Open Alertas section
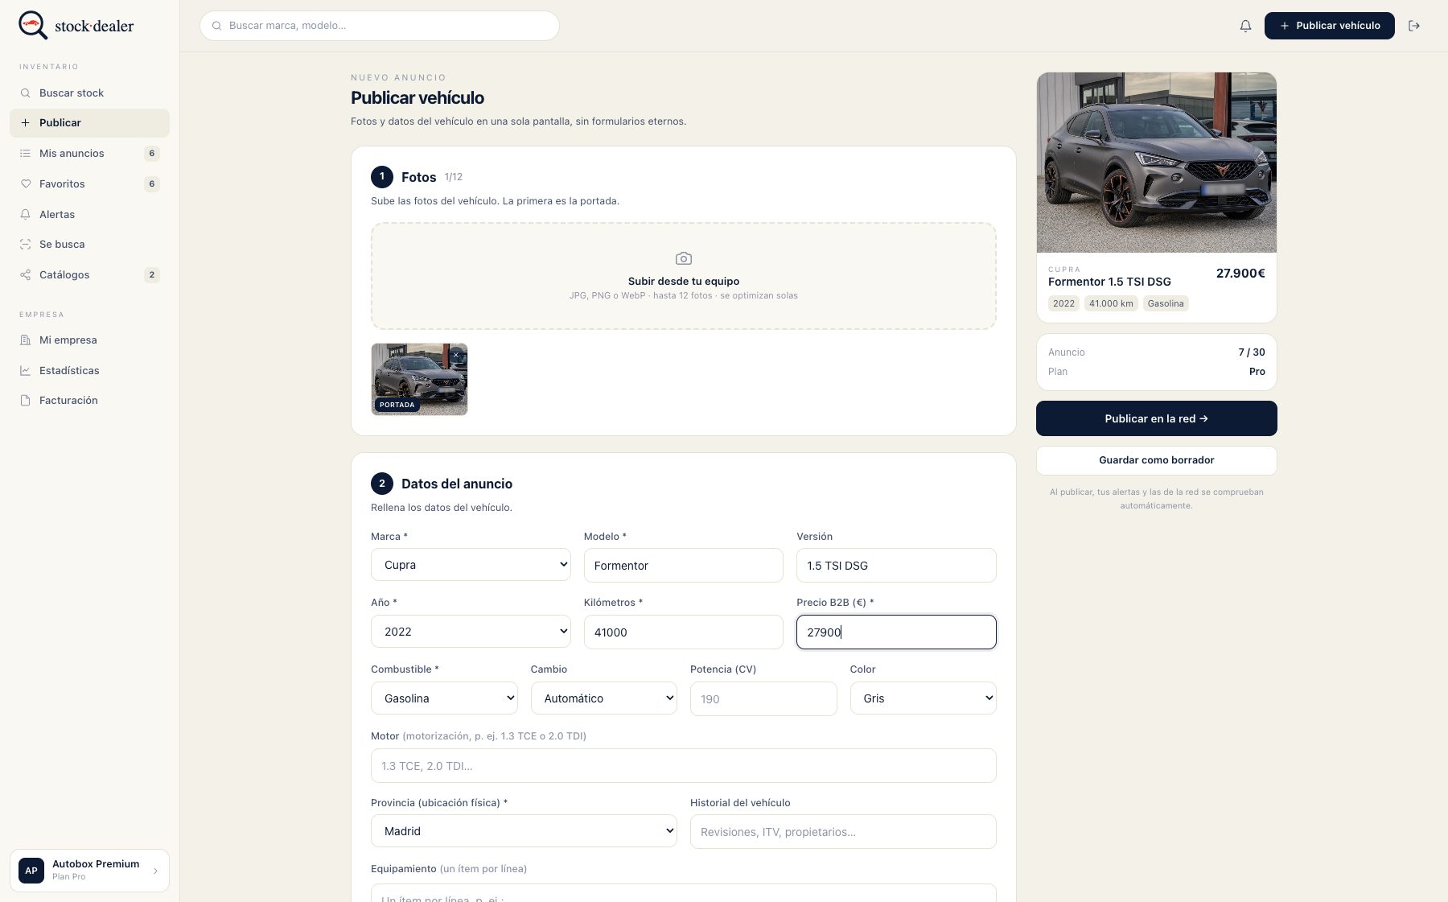This screenshot has width=1448, height=902. click(89, 215)
